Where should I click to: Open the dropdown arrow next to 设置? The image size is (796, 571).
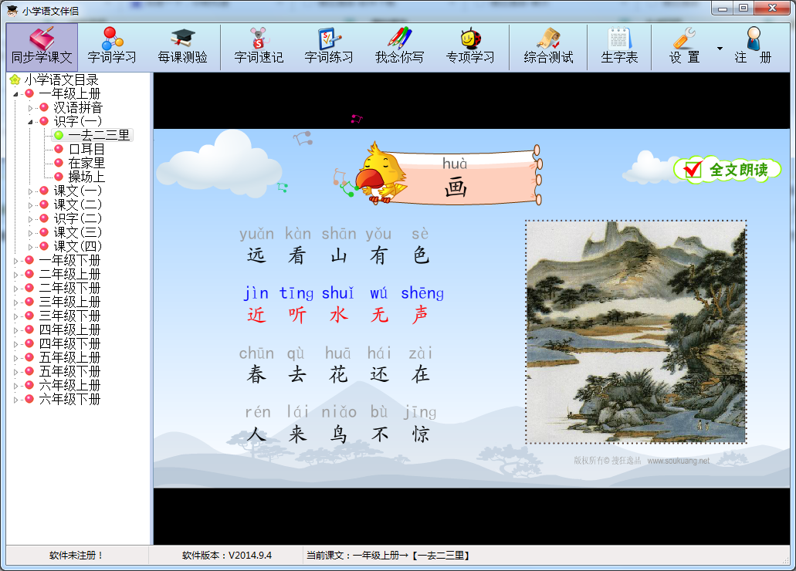(720, 49)
